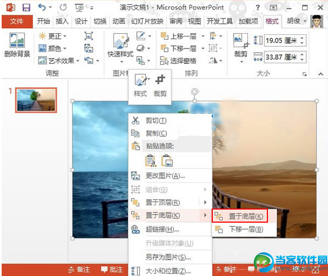Click the Change Picture icon in ribbon
Viewport: 328px width, 276px height.
click(x=89, y=48)
